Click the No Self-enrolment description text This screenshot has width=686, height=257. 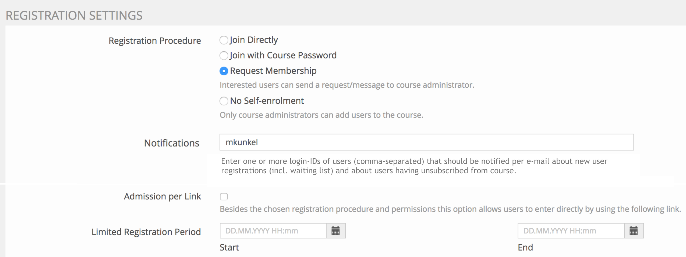point(321,115)
